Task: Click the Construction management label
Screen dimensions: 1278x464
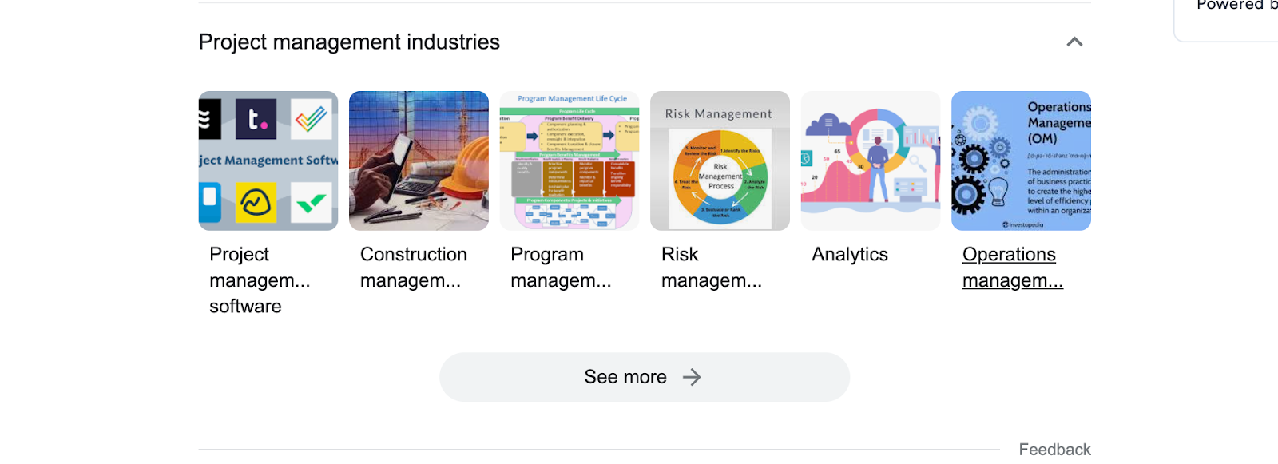Action: [413, 268]
